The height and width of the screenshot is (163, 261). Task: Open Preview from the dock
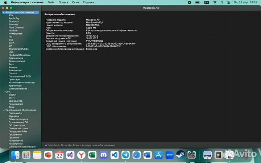(x=207, y=155)
